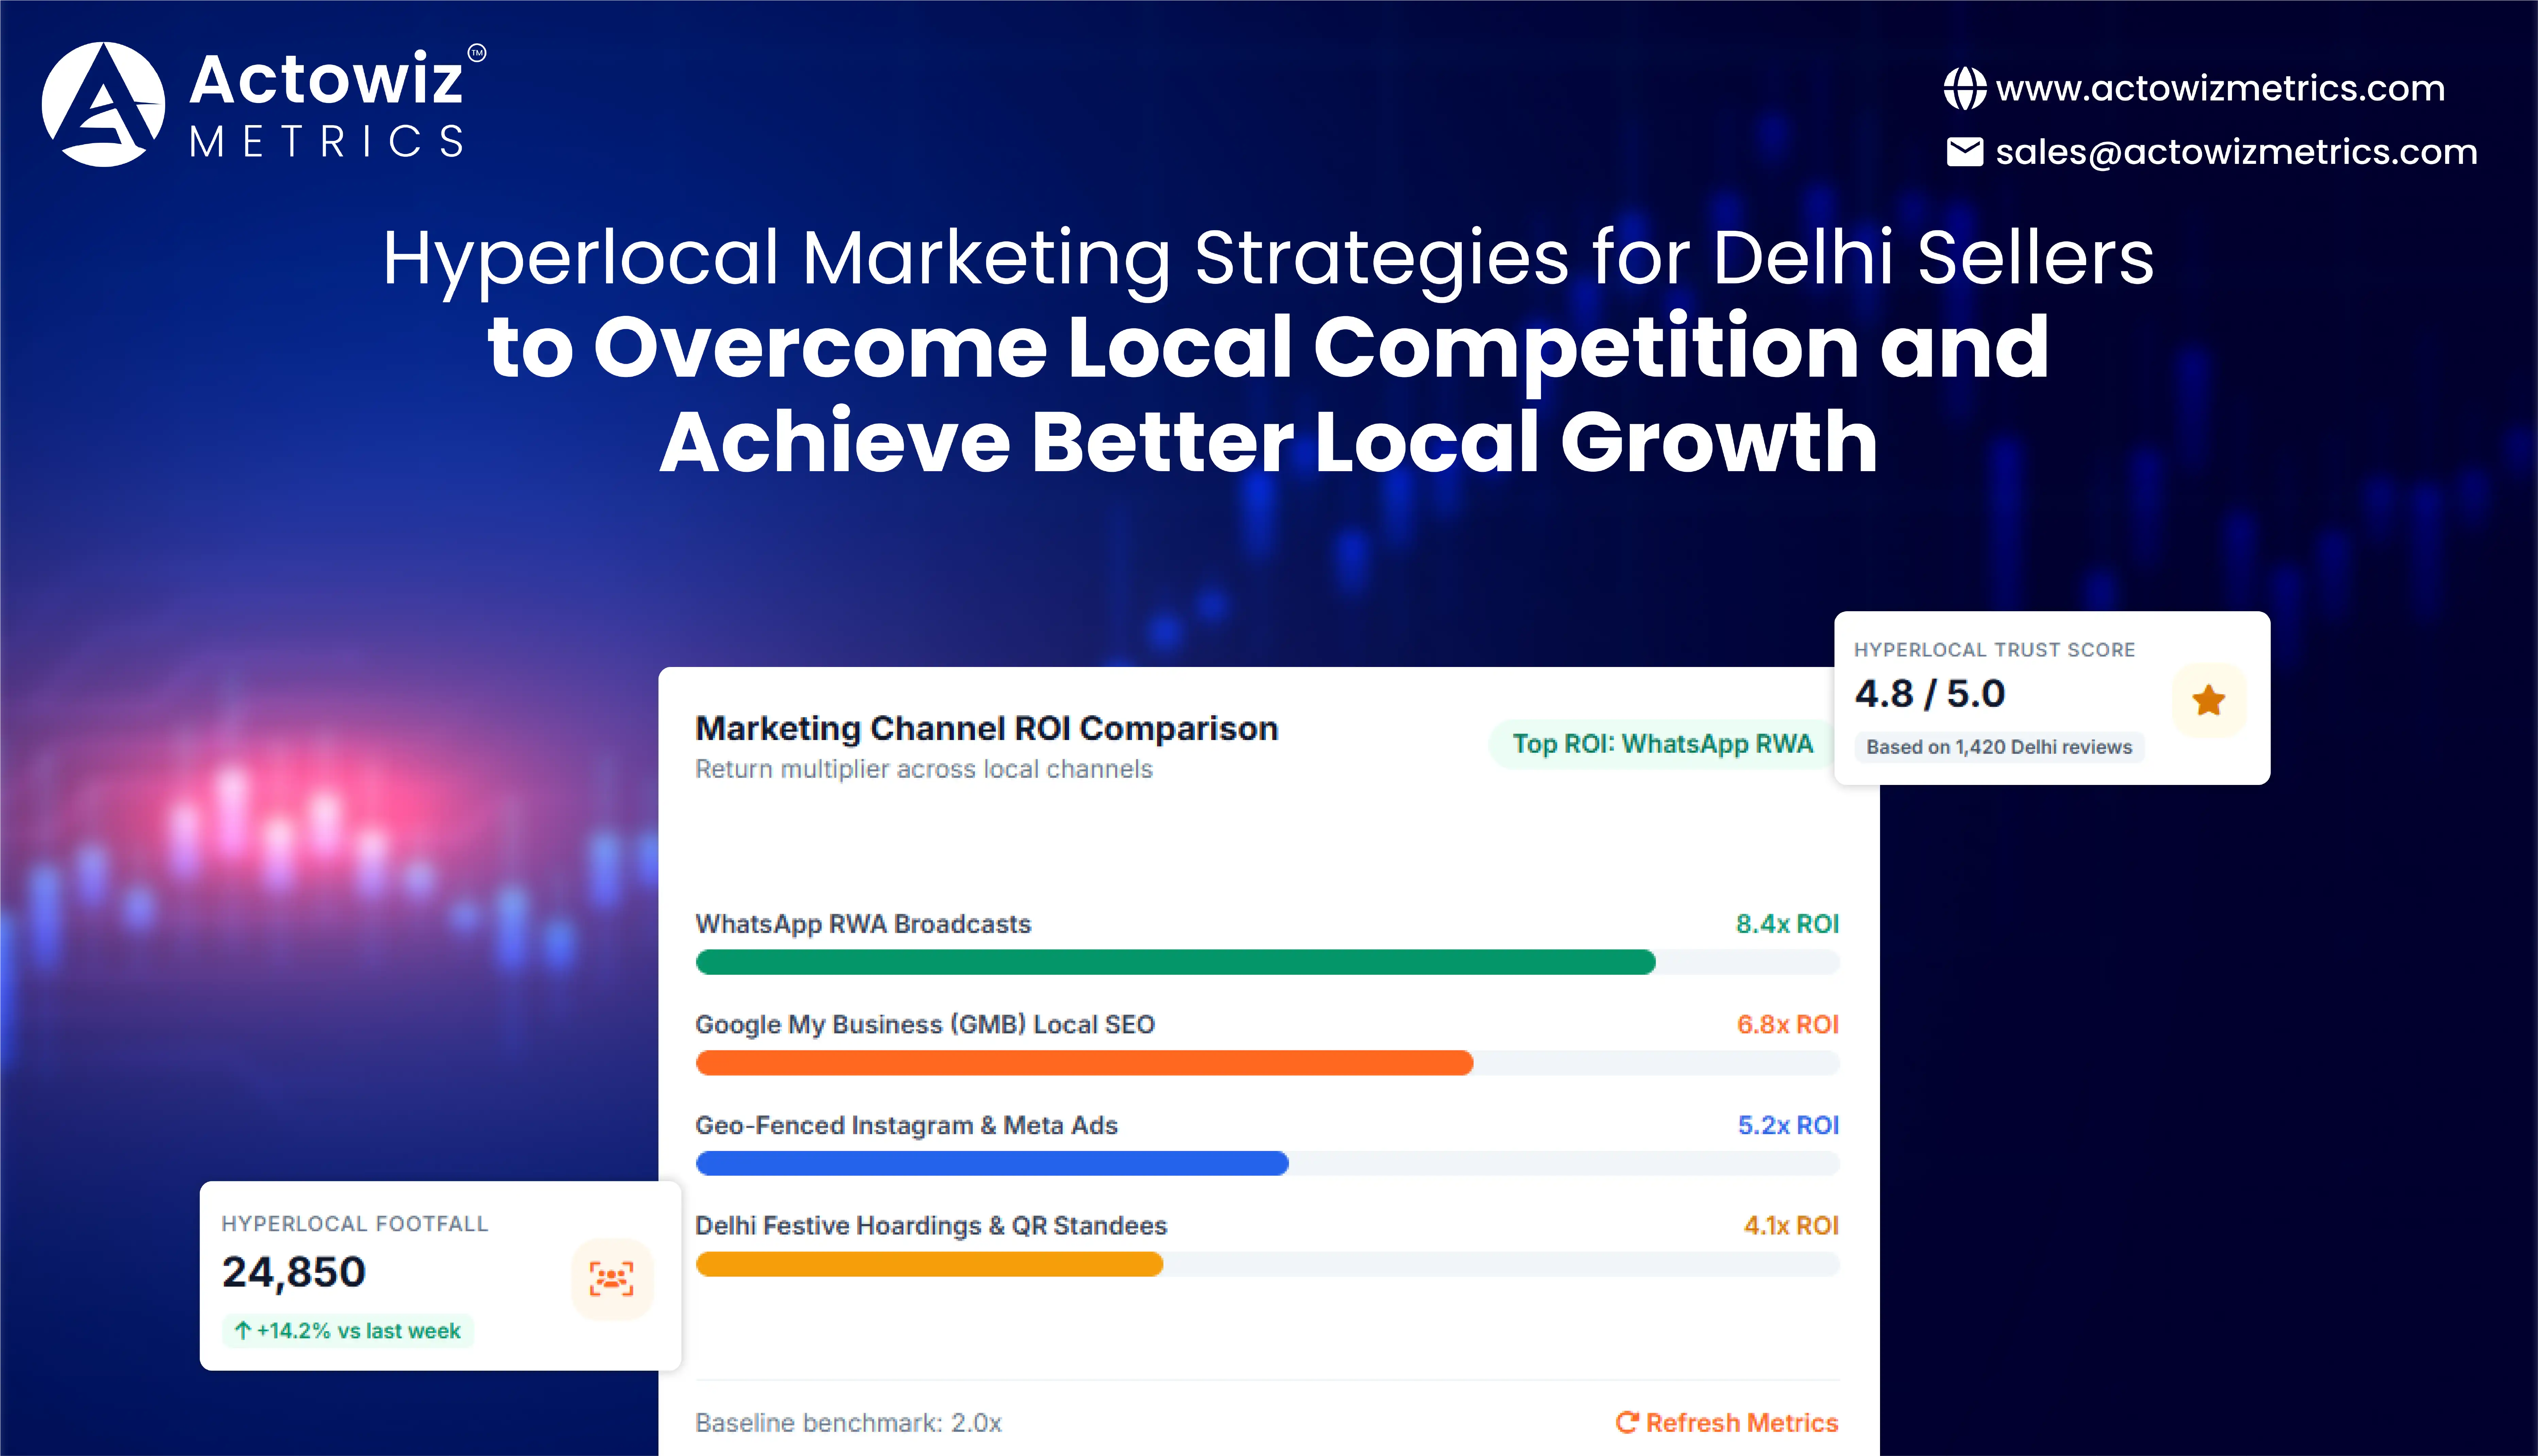The width and height of the screenshot is (2538, 1456).
Task: Click the green WhatsApp RWA Broadcasts progress bar
Action: 1175,962
